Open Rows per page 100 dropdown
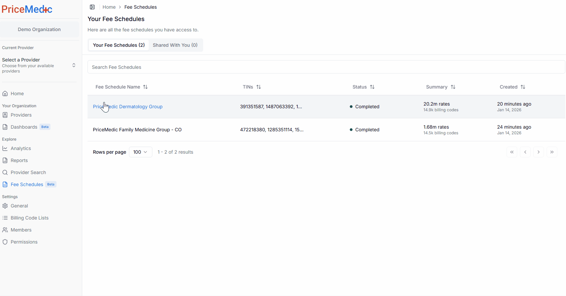 [x=140, y=152]
